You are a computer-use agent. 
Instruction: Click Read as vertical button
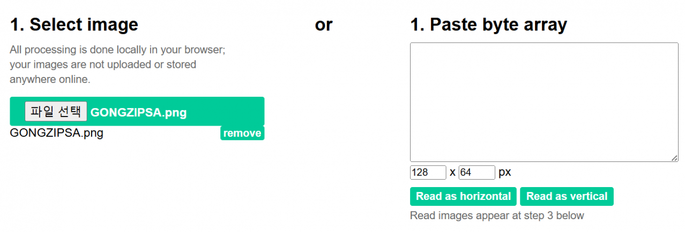click(567, 196)
